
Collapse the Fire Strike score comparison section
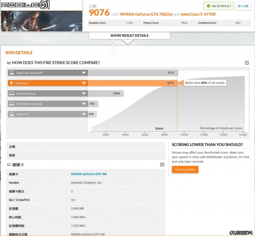(x=247, y=63)
